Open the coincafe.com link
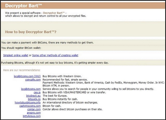The image size is (166, 120). click(33, 80)
